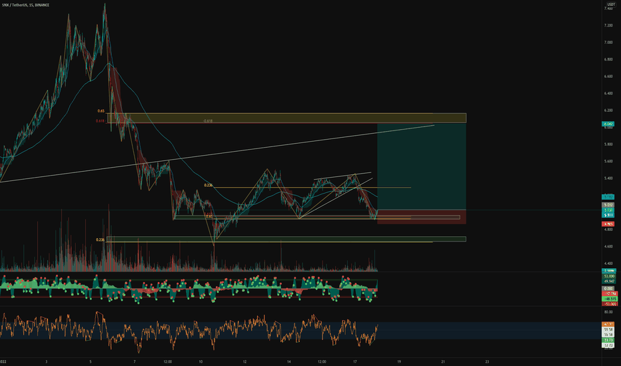Click the 7.200 price axis label
Image resolution: width=621 pixels, height=366 pixels.
(608, 25)
